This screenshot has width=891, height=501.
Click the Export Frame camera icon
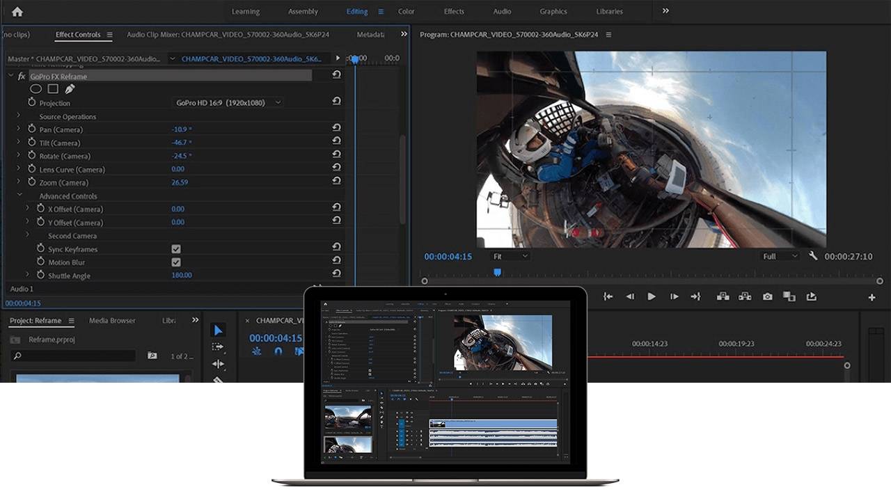pyautogui.click(x=767, y=296)
